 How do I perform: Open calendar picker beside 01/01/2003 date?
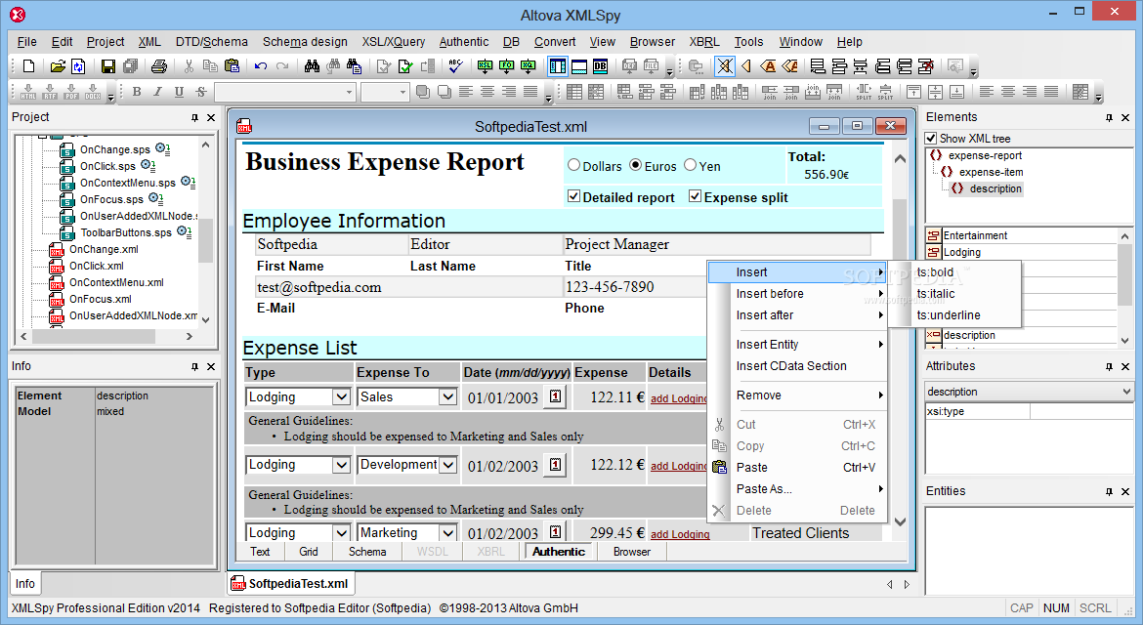(x=556, y=397)
